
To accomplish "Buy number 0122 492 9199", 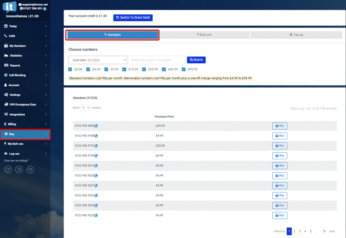I will (x=279, y=156).
